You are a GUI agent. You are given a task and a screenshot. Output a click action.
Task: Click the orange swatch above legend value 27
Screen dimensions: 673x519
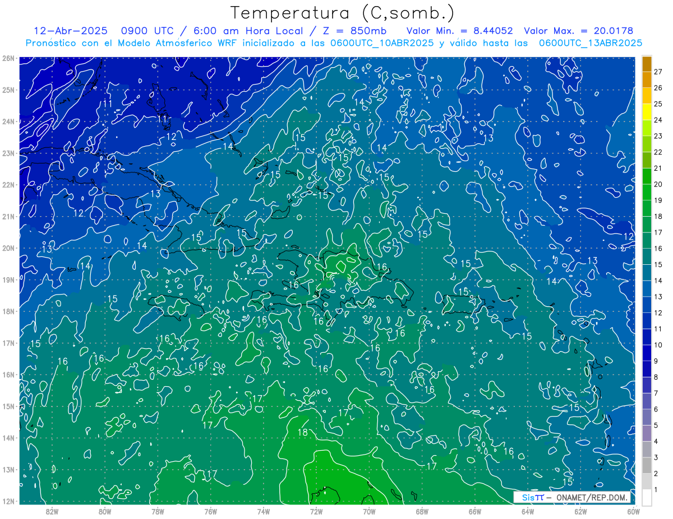coord(647,64)
